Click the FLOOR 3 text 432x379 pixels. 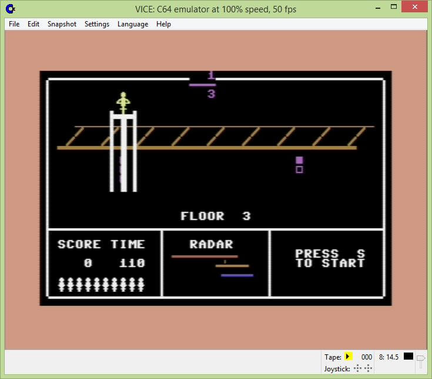pos(216,216)
